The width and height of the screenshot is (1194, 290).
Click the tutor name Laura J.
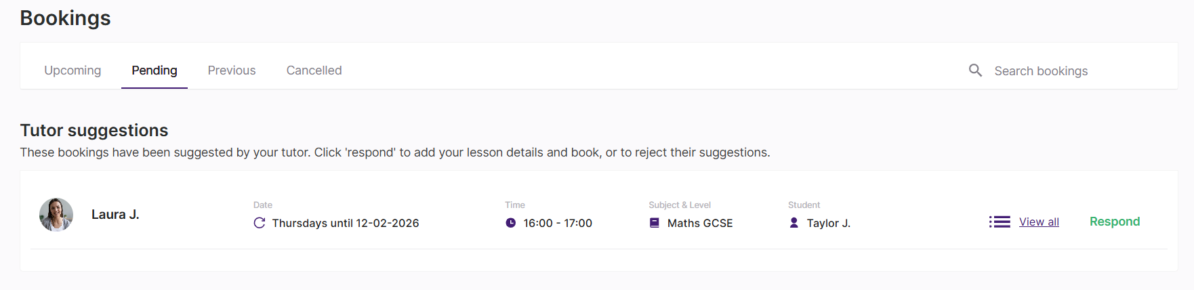115,215
